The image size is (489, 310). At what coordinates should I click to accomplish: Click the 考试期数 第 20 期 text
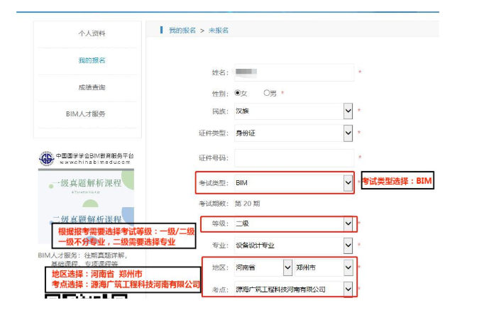pos(229,204)
